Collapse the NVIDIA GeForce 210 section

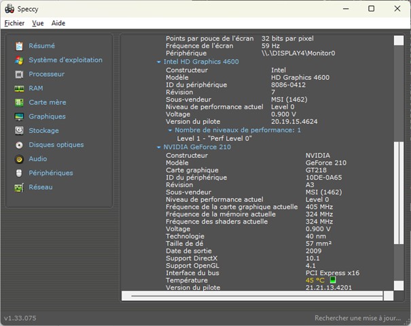159,146
